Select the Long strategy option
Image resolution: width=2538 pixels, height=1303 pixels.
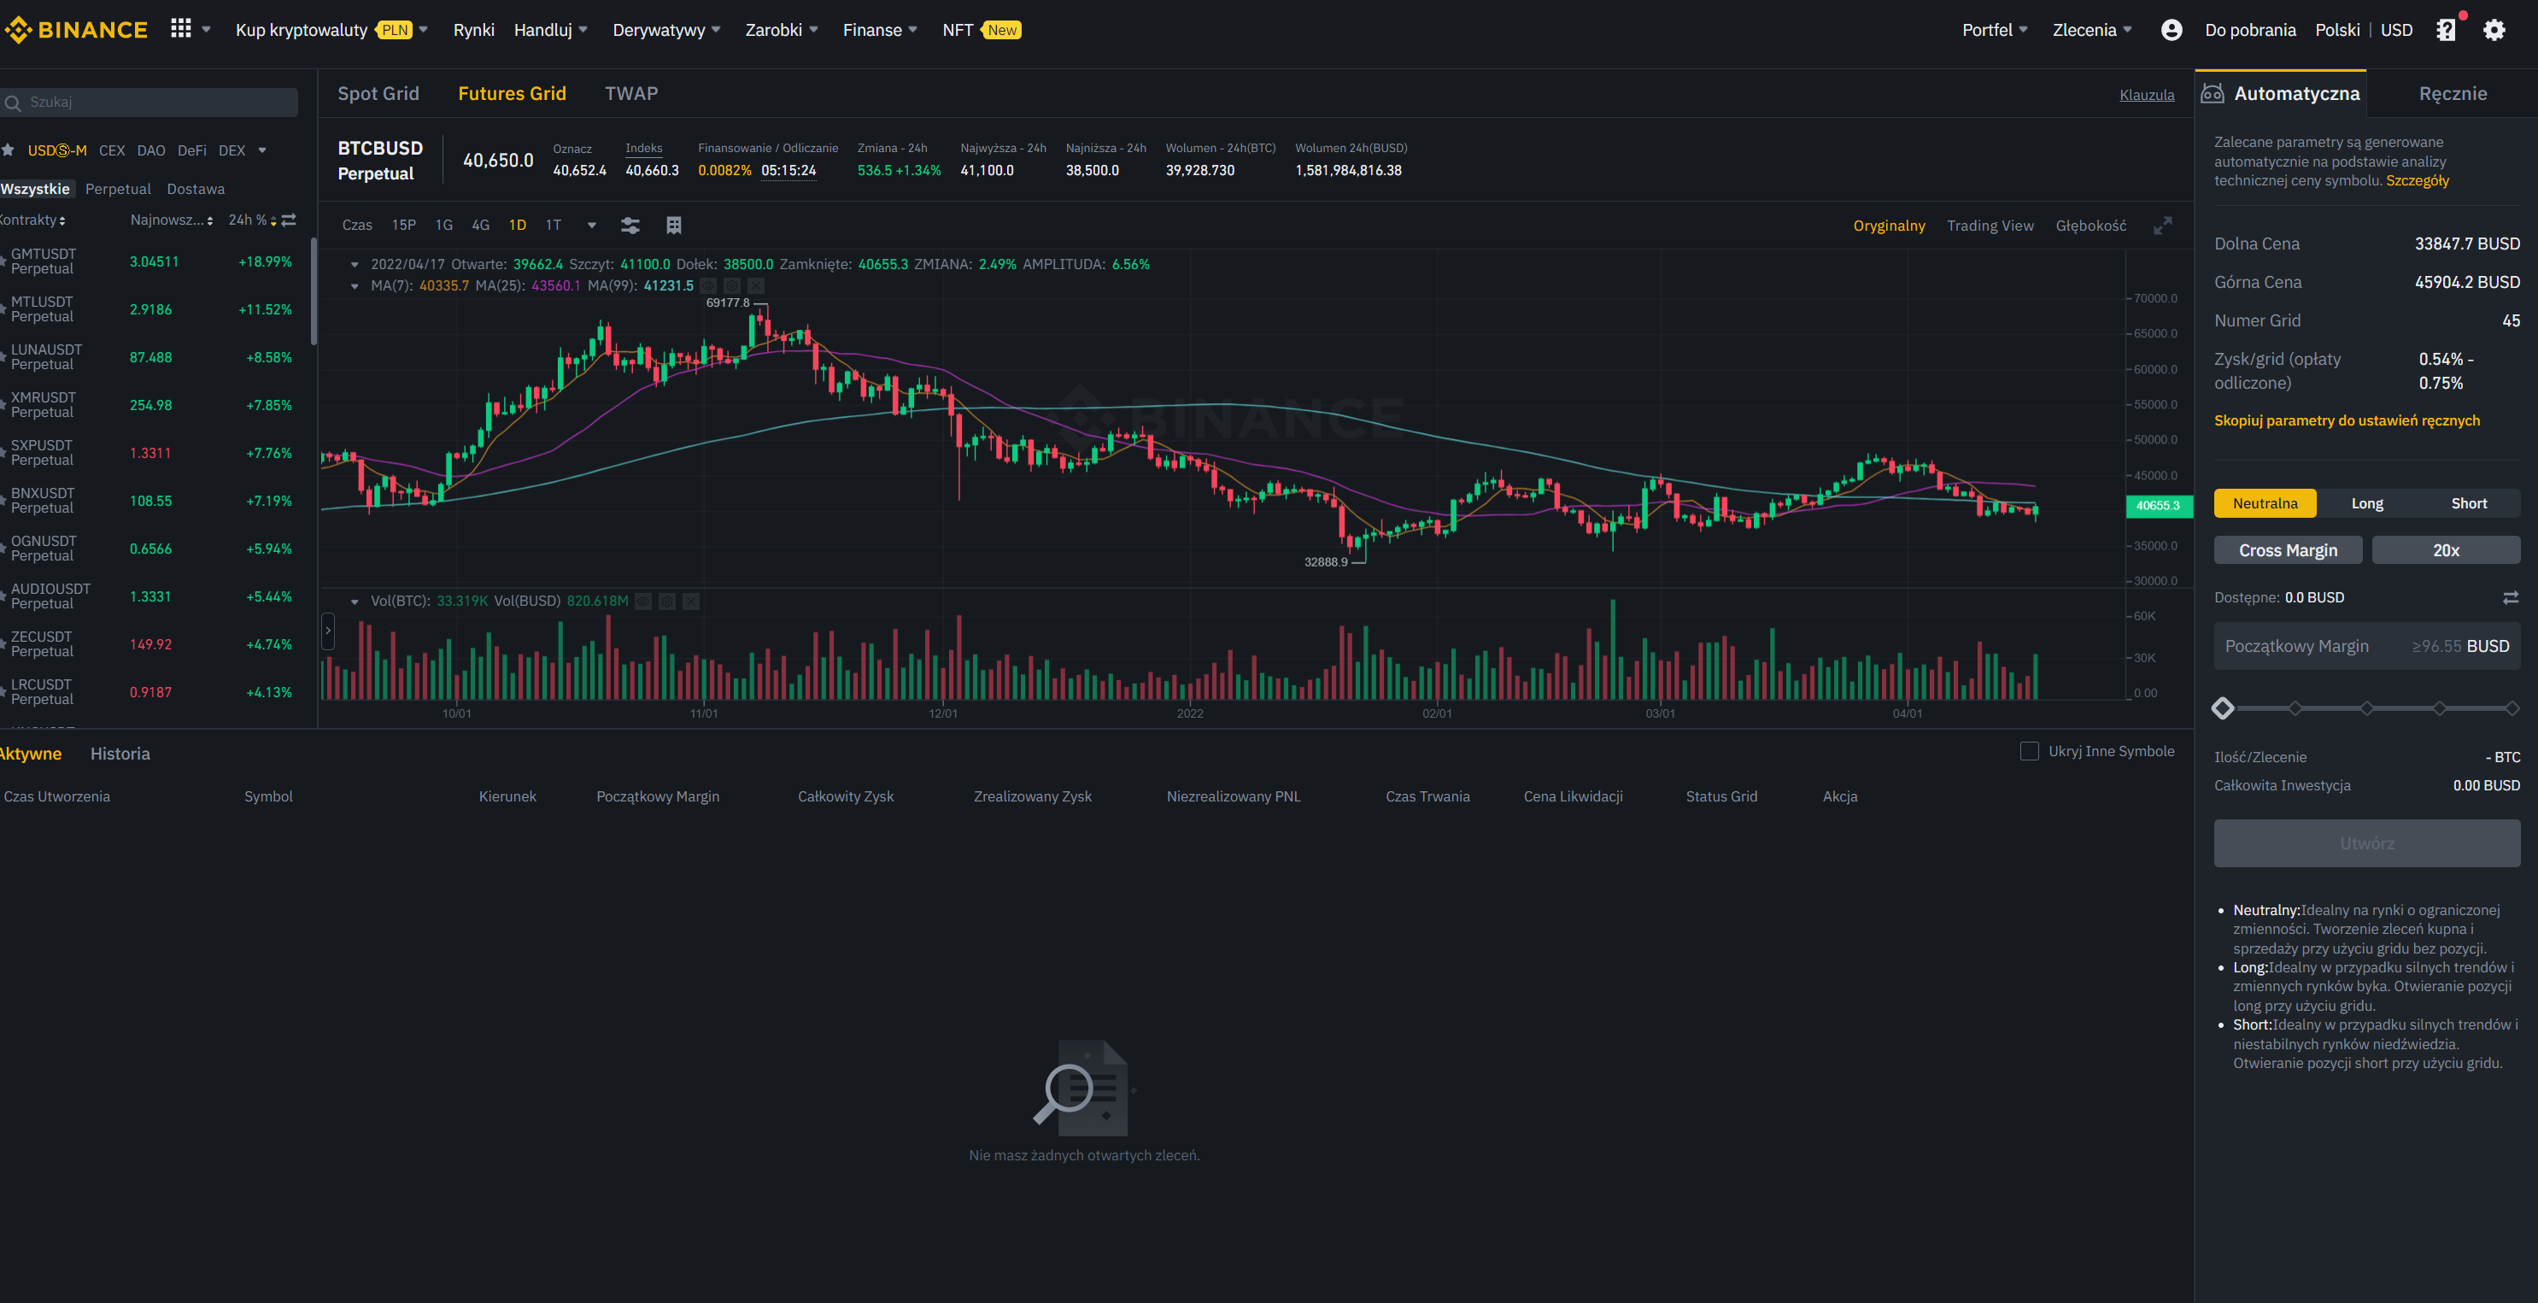coord(2366,503)
